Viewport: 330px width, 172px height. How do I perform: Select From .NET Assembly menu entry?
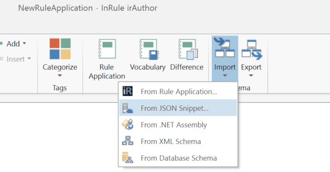point(178,125)
